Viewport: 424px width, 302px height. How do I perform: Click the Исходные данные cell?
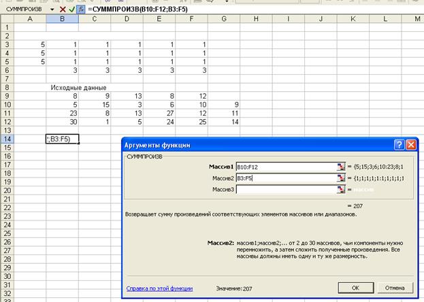pyautogui.click(x=78, y=88)
